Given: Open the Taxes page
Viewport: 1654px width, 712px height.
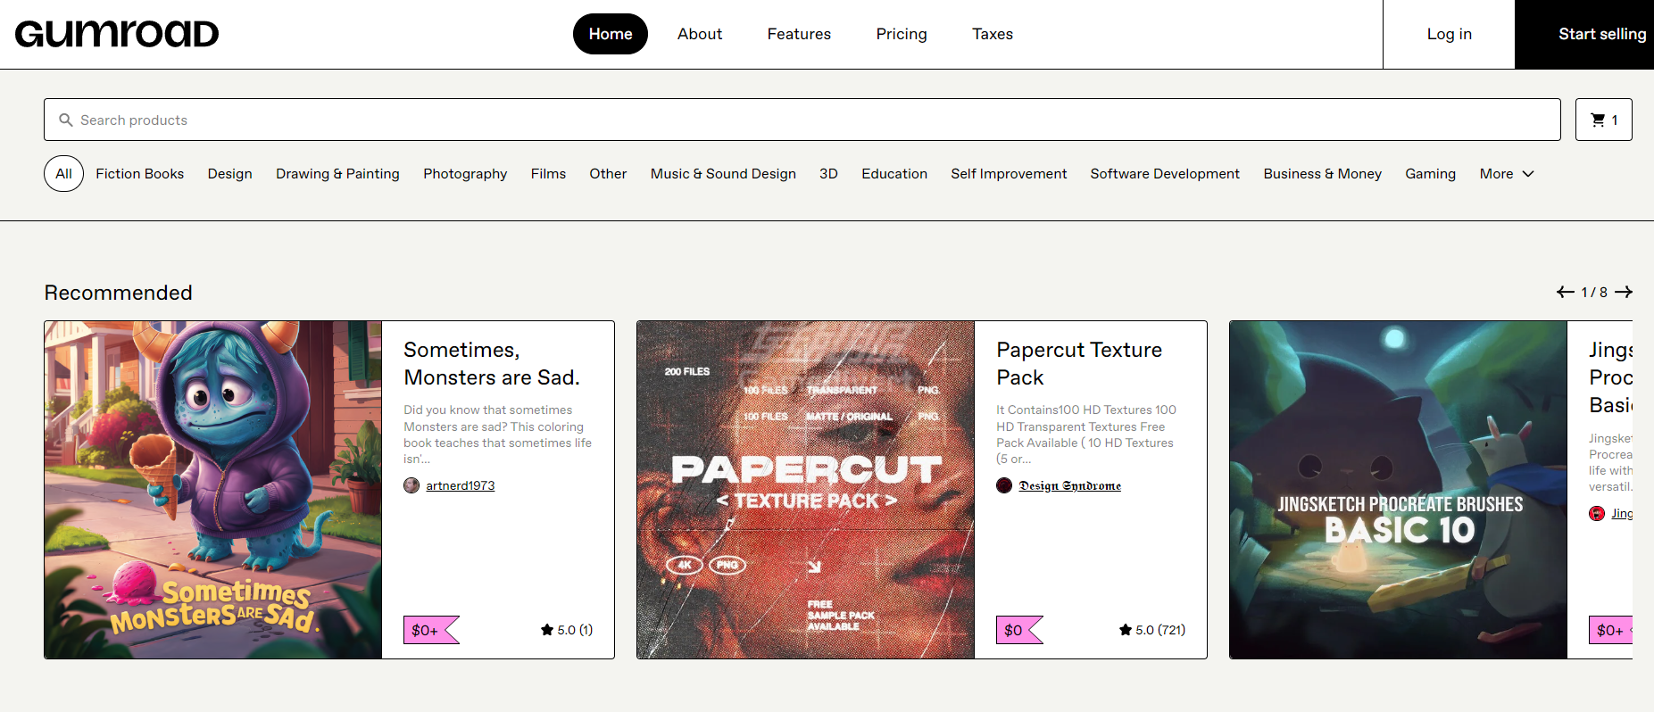Looking at the screenshot, I should (993, 34).
